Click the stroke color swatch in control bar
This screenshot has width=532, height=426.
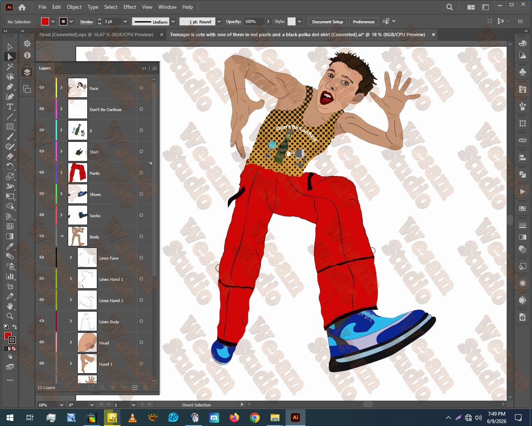(63, 22)
